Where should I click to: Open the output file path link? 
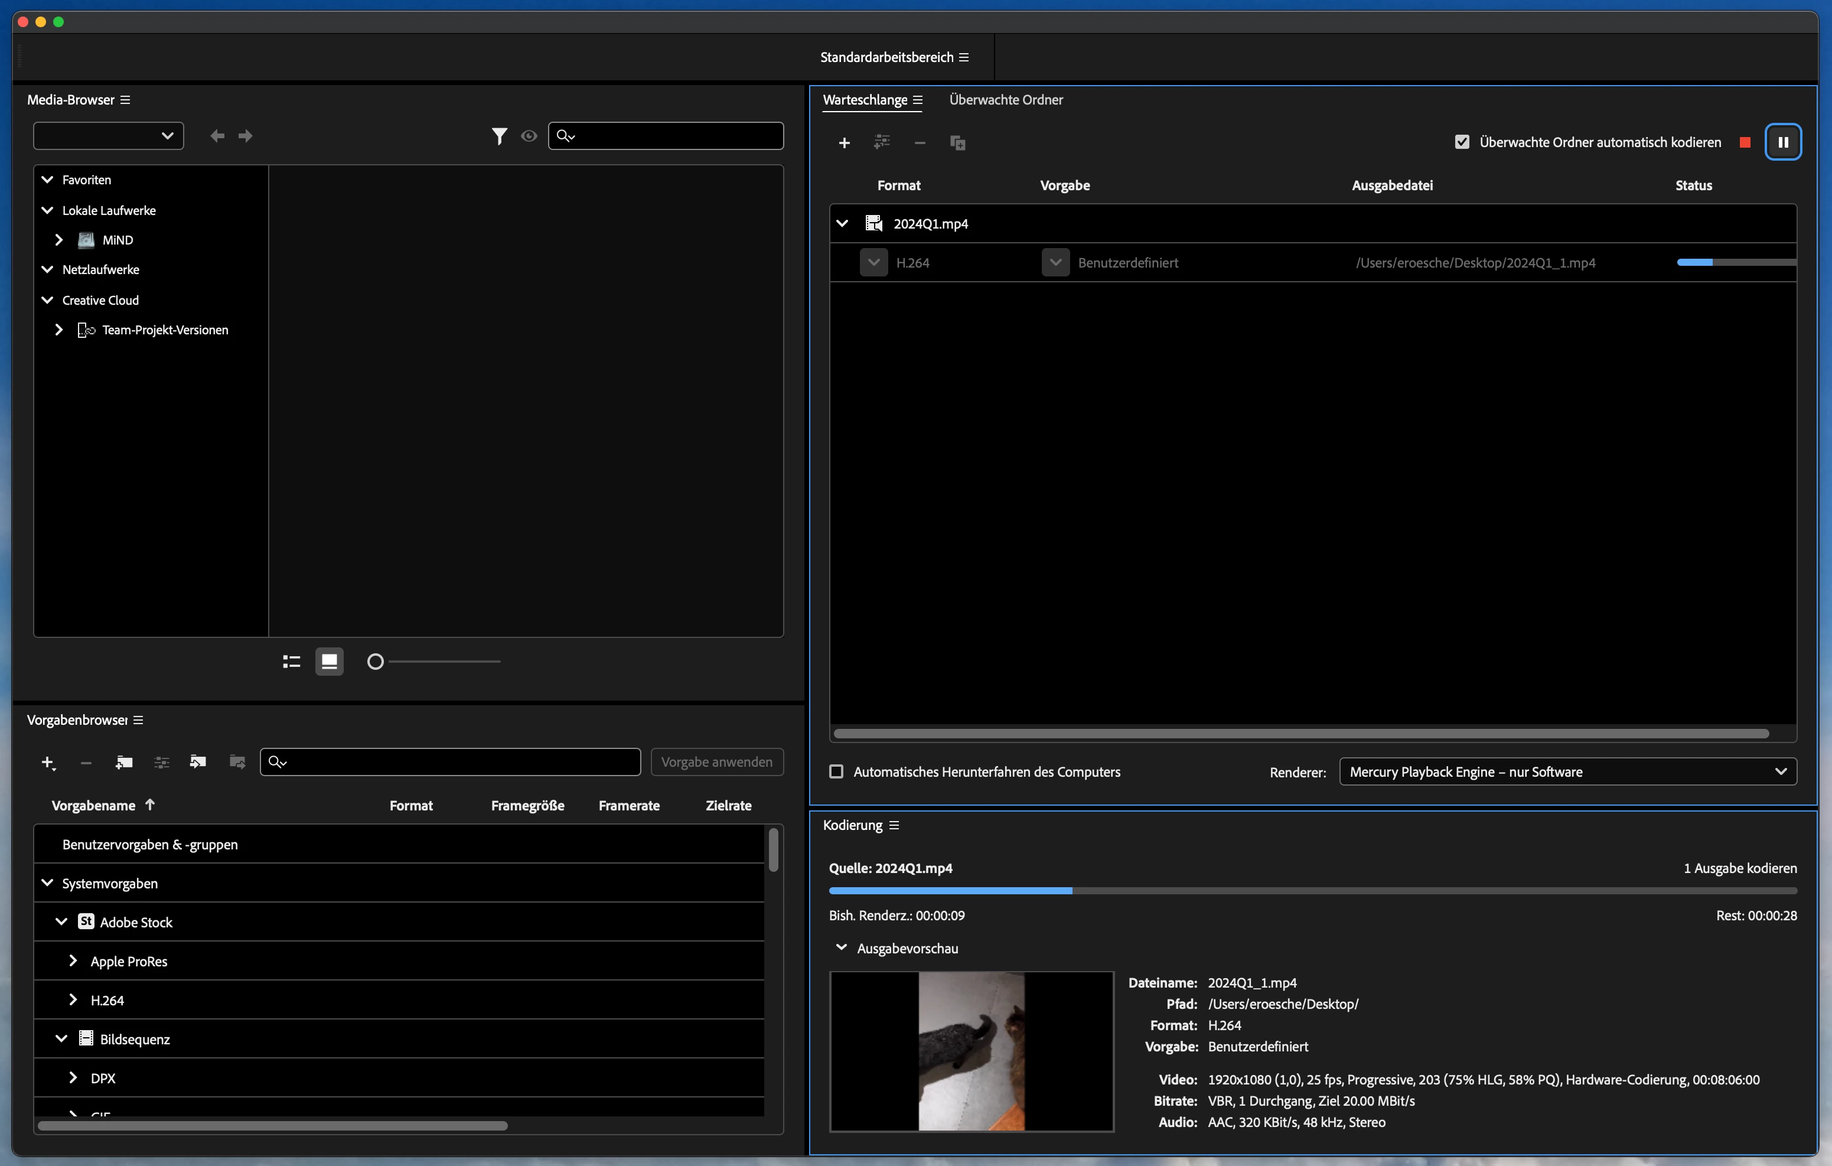click(x=1475, y=263)
